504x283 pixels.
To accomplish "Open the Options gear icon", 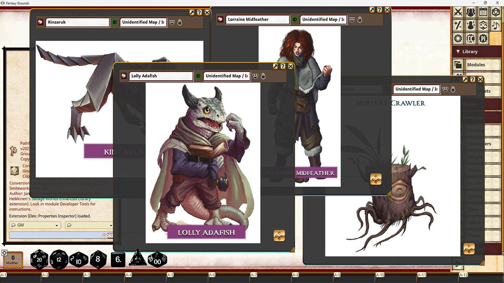I will tap(458, 38).
